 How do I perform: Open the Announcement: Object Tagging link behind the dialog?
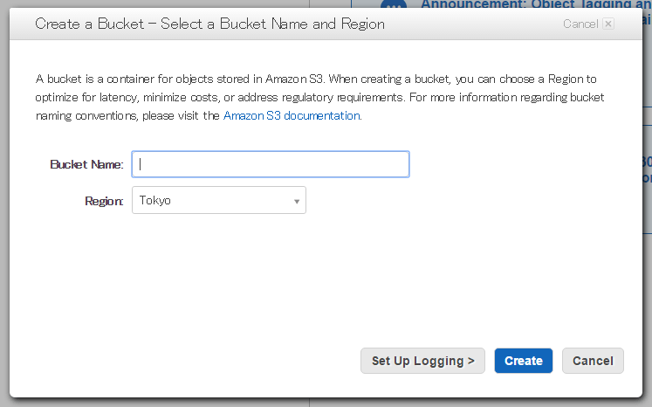click(536, 4)
